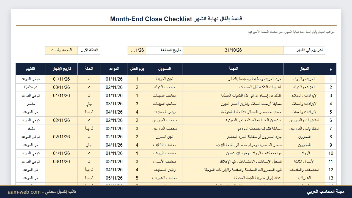Click the آخر يوم في الشهر label cell

(x=304, y=50)
